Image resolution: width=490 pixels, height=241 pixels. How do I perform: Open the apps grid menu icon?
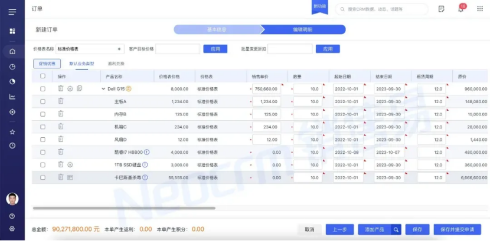(x=478, y=9)
